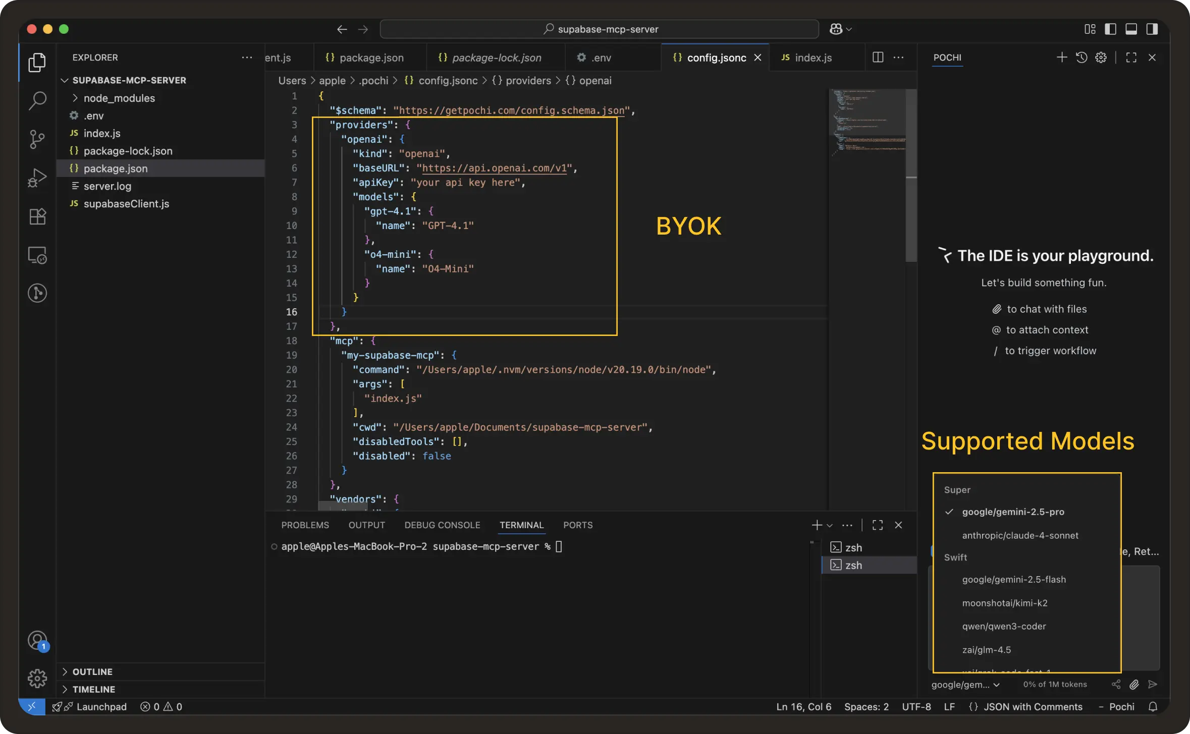This screenshot has width=1190, height=734.
Task: Open the Run and Debug view
Action: click(37, 178)
